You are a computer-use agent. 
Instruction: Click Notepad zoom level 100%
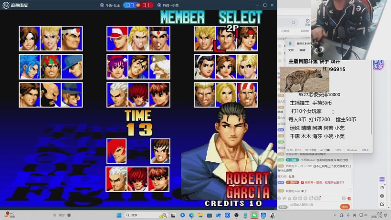[x=338, y=150]
